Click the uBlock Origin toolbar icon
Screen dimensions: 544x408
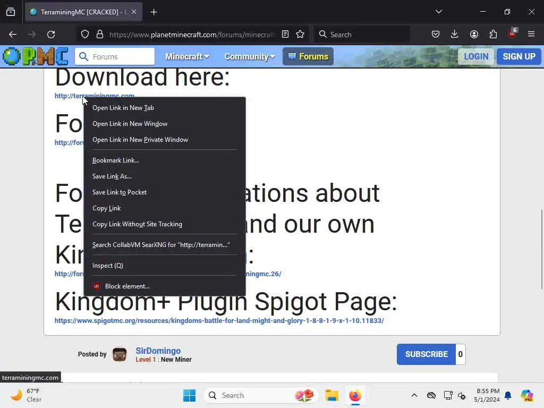click(x=513, y=33)
